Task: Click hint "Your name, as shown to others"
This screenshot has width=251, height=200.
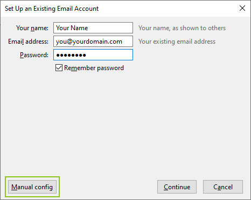Action: 182,28
